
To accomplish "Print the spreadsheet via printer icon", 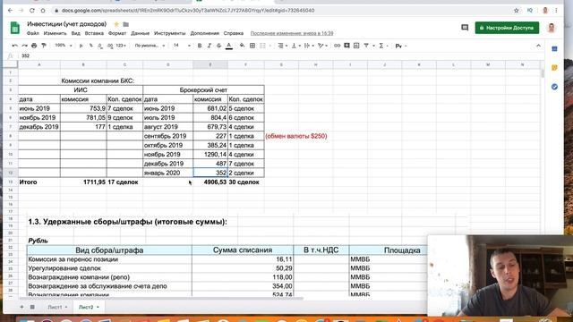I will (x=34, y=46).
